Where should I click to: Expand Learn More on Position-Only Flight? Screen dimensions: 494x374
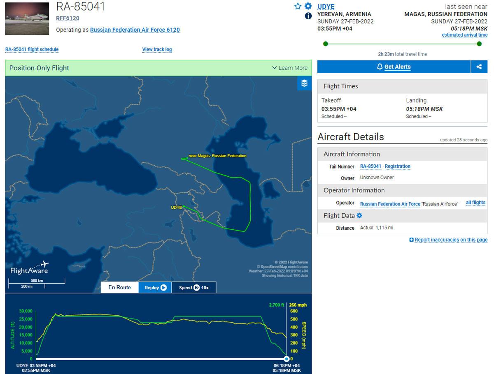(289, 68)
